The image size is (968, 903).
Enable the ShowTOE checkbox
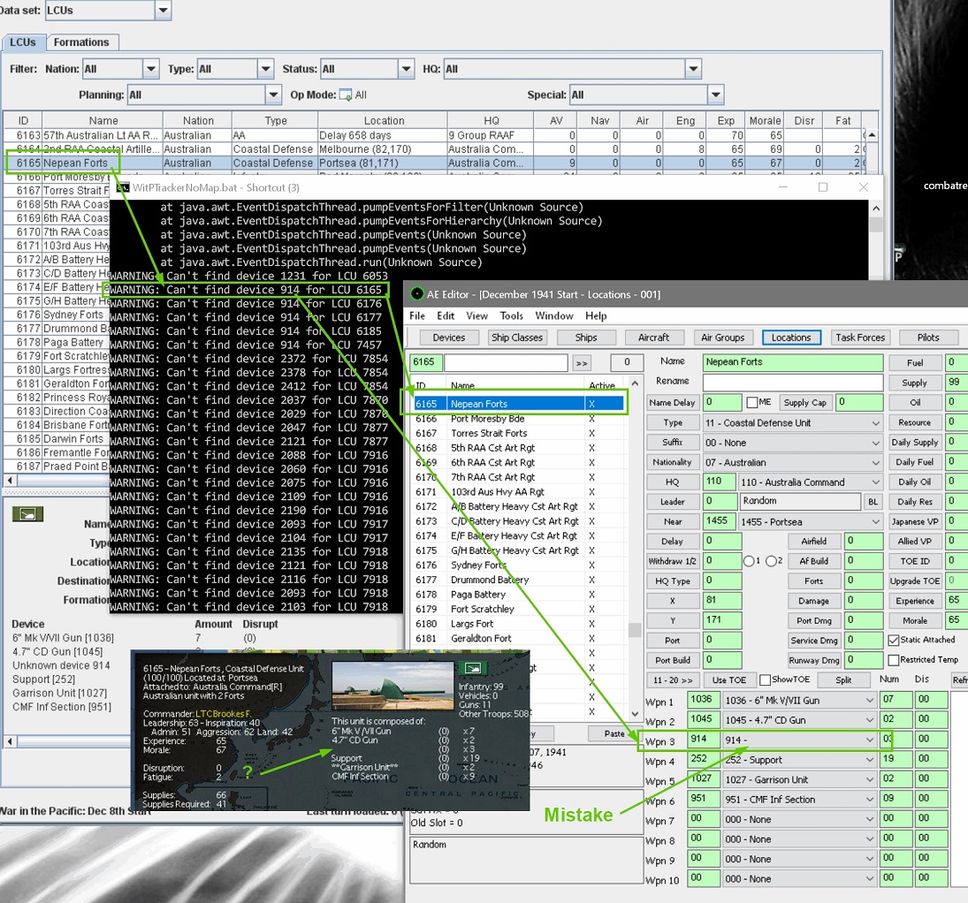[x=766, y=679]
